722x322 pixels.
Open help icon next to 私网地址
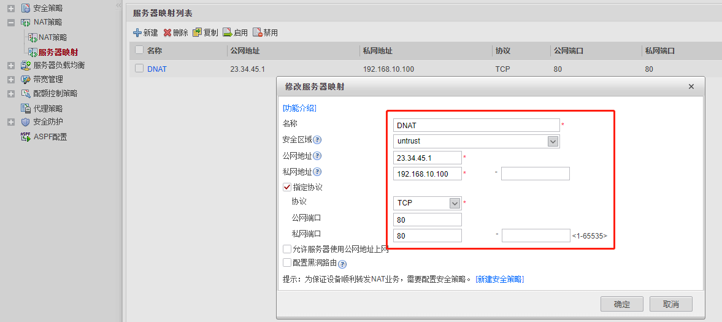click(317, 172)
